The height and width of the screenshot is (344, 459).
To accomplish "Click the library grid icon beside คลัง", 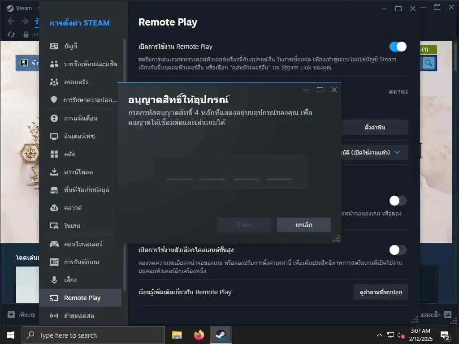I will coord(54,154).
